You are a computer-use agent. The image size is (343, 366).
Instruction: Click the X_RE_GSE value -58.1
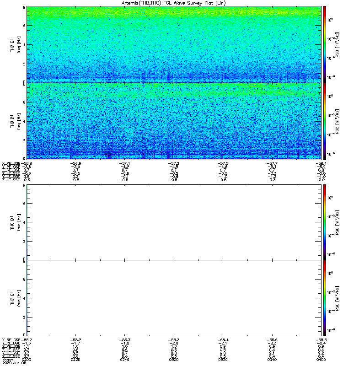tap(321, 163)
